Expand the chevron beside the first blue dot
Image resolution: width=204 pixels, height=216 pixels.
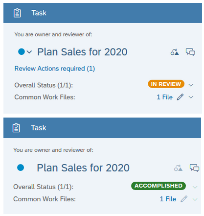[x=29, y=52]
